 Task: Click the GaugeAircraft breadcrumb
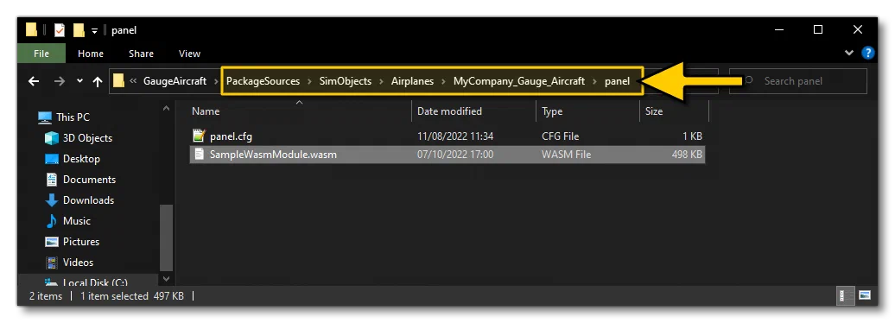tap(175, 81)
